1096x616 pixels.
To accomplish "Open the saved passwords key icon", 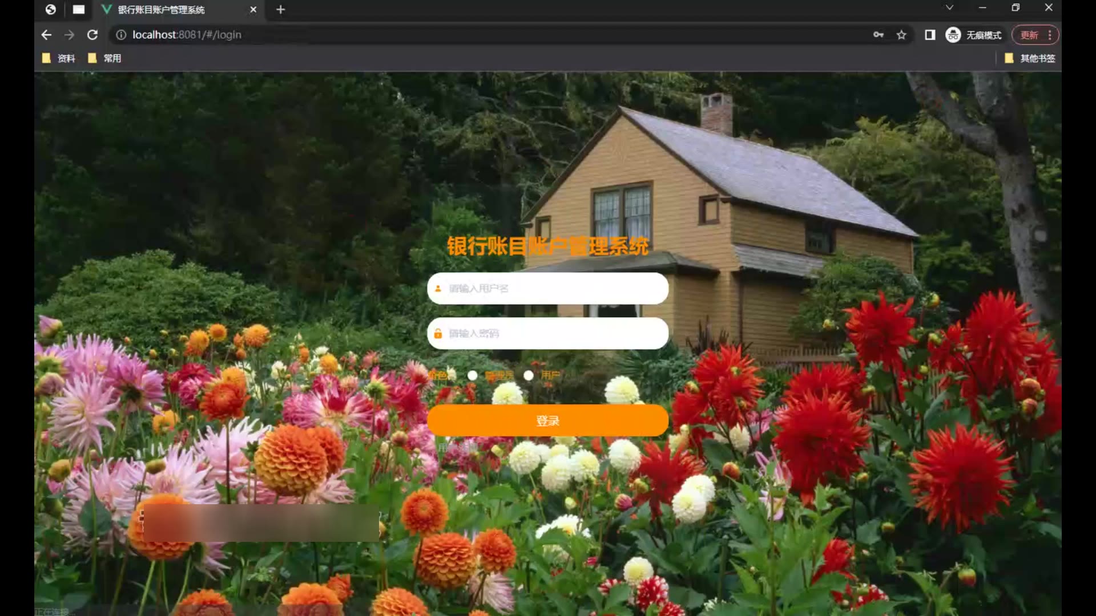I will click(x=879, y=35).
